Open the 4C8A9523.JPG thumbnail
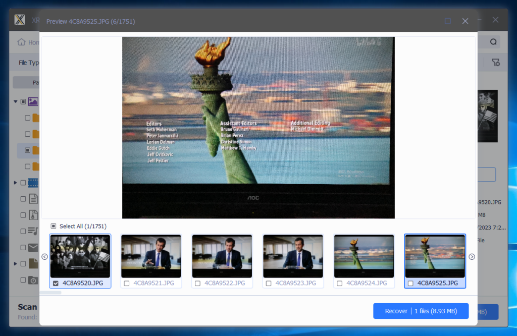Image resolution: width=517 pixels, height=336 pixels. click(x=293, y=256)
